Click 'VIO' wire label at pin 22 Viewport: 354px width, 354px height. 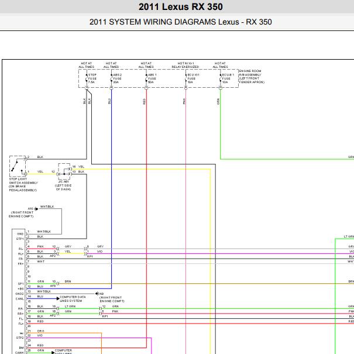(x=40, y=335)
